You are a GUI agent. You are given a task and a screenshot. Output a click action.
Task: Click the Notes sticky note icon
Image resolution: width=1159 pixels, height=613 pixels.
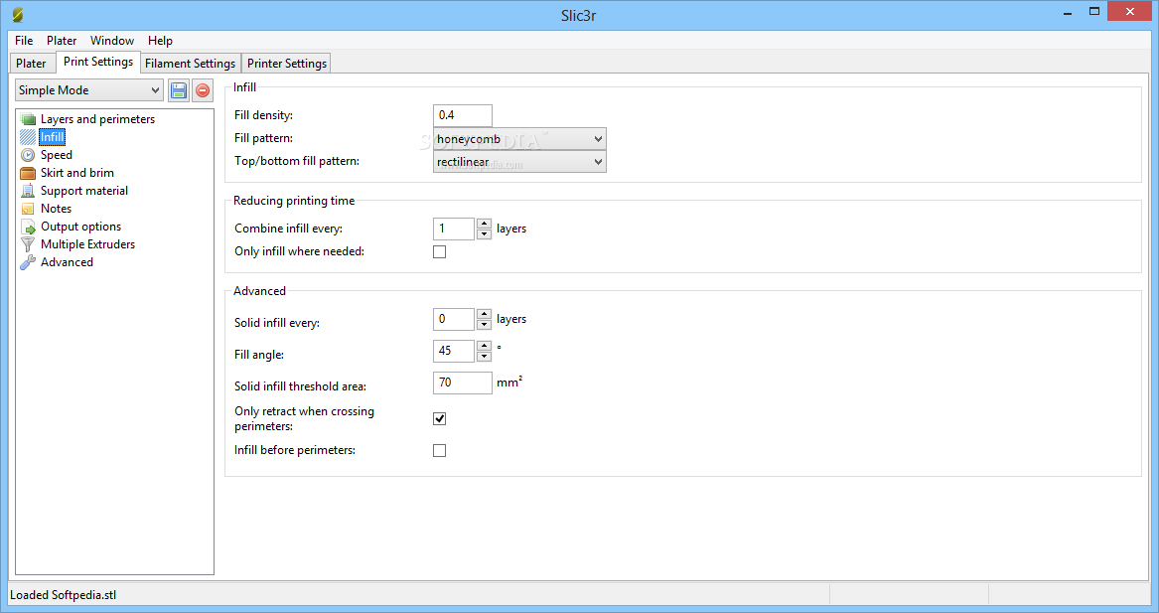click(28, 209)
